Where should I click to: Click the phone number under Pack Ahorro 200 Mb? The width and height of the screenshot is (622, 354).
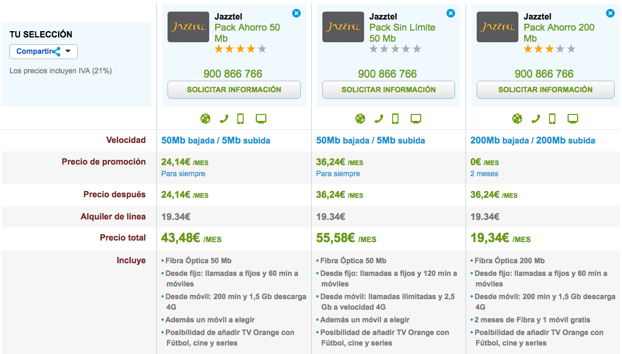tap(544, 74)
